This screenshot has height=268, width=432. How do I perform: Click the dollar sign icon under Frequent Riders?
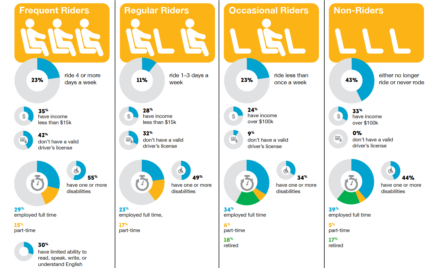pyautogui.click(x=24, y=116)
